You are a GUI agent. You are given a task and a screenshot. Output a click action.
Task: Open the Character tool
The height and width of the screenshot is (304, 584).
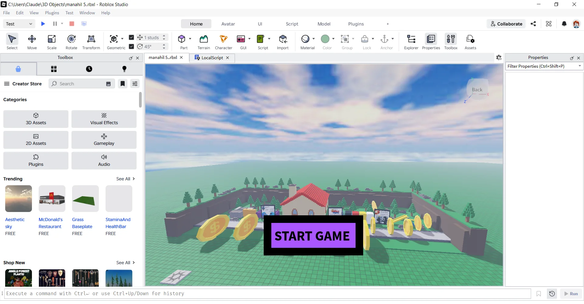(x=224, y=41)
